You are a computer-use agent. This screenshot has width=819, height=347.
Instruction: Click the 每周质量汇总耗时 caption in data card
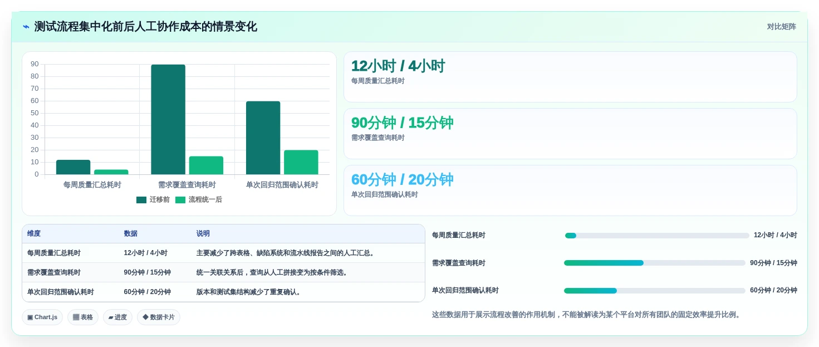click(x=377, y=81)
